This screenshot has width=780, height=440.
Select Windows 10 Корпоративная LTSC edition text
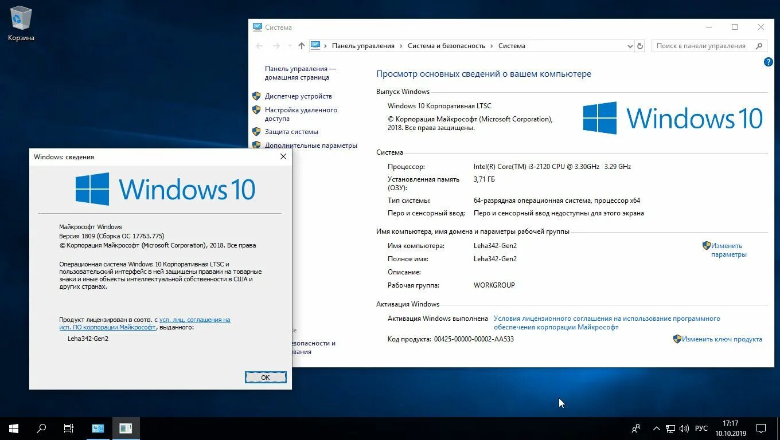pos(439,106)
